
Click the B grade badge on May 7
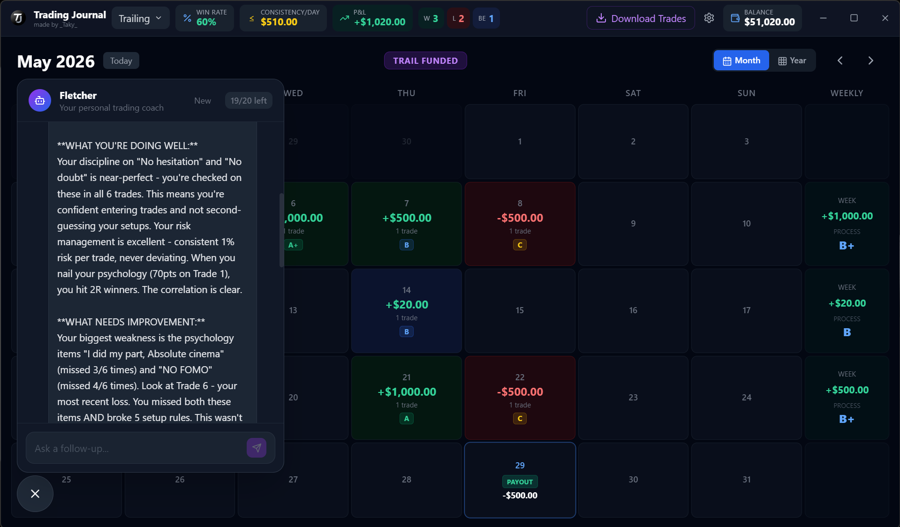[407, 245]
